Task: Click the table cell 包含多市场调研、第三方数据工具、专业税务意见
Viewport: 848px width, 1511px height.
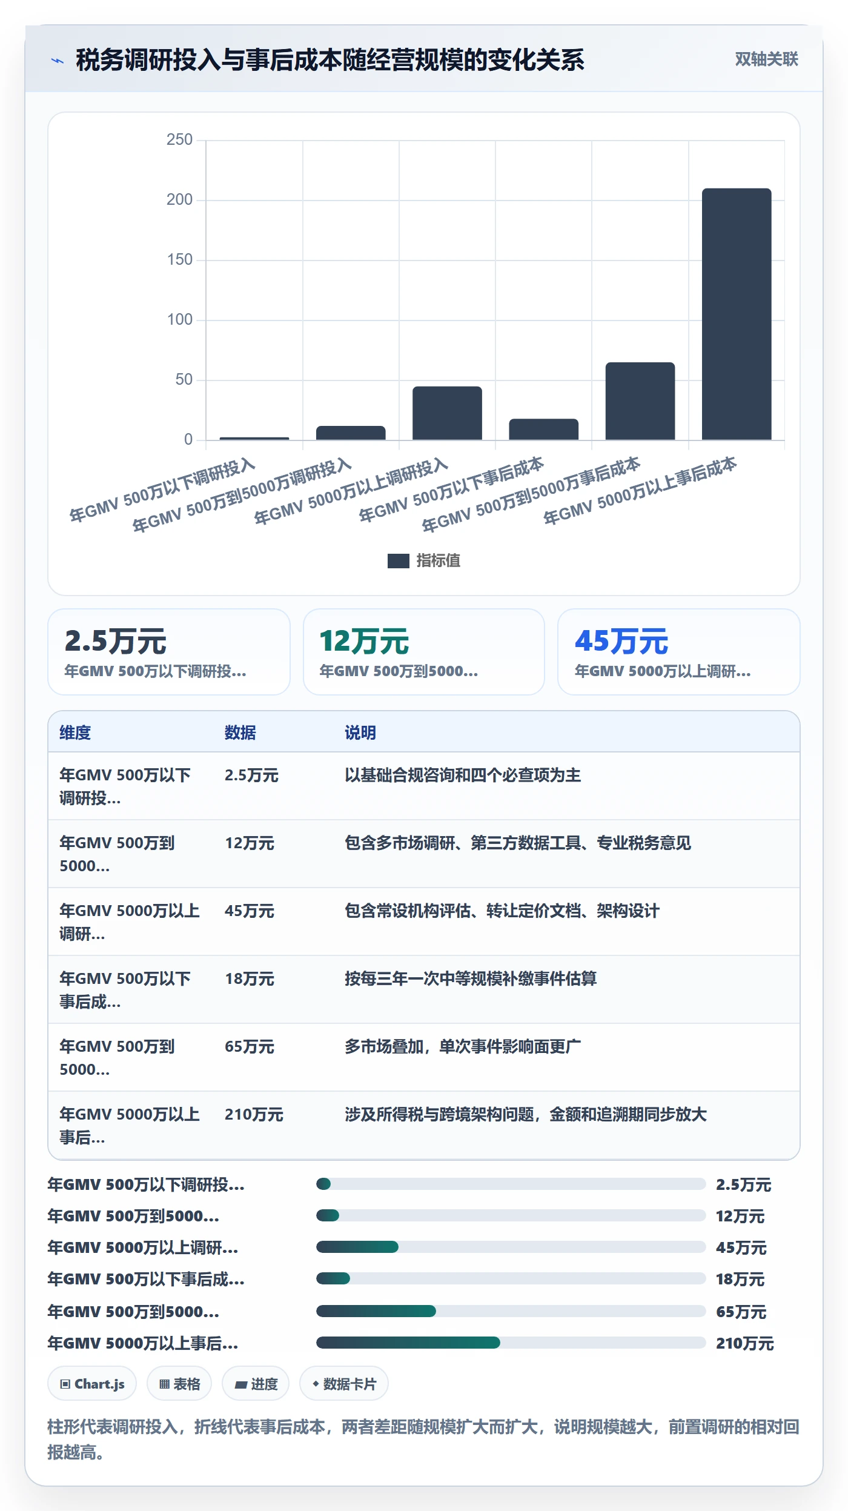Action: tap(518, 843)
